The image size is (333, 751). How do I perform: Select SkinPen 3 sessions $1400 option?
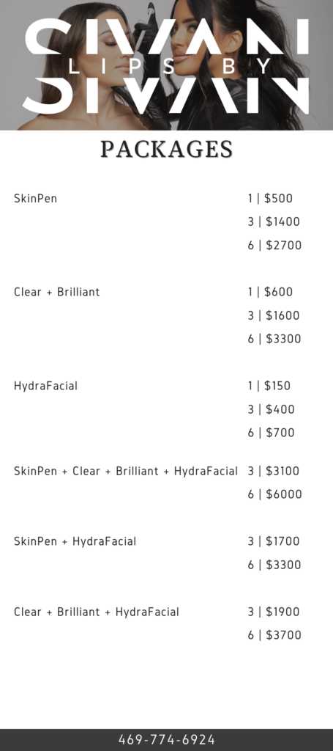(x=274, y=221)
